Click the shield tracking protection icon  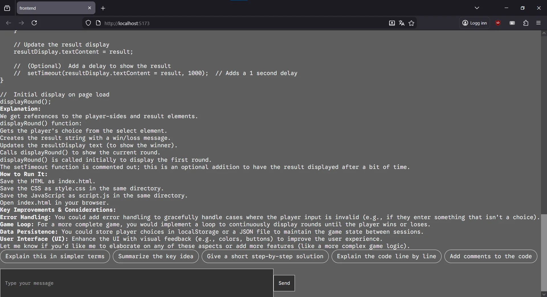(x=88, y=23)
